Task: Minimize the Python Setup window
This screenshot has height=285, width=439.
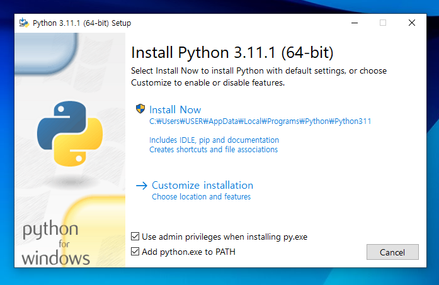Action: (x=355, y=23)
